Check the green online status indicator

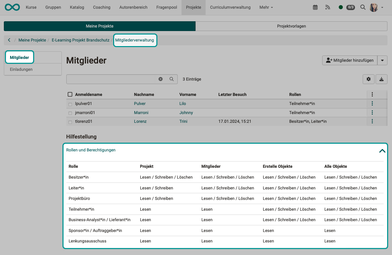(341, 7)
